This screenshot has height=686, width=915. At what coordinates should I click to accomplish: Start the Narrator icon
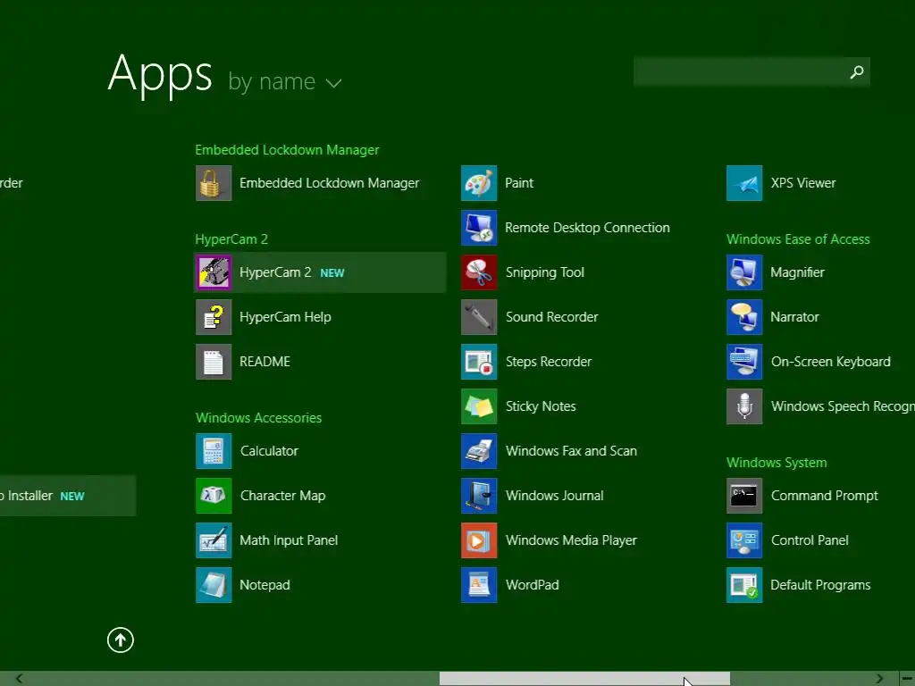point(744,317)
